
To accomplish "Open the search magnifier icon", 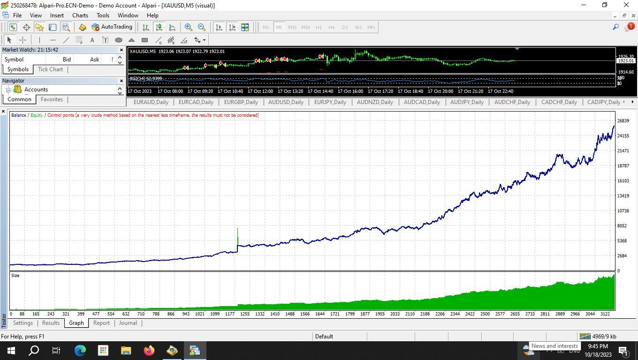I will [x=615, y=27].
